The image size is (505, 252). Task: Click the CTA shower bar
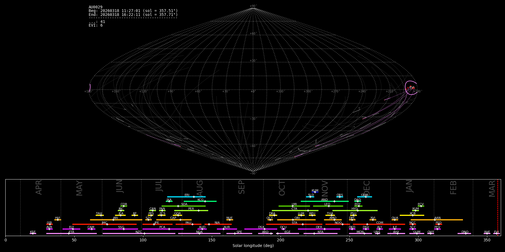coord(295,211)
